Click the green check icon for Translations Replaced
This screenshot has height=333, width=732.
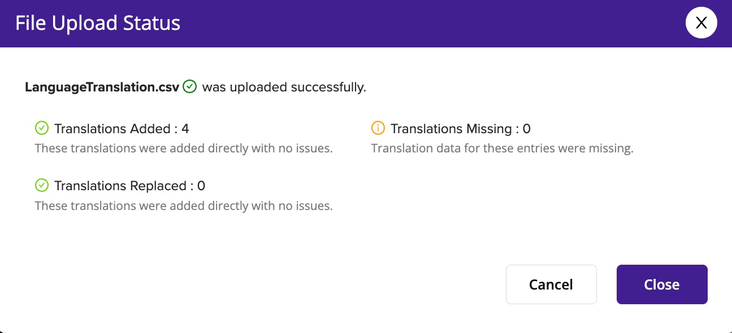pos(42,185)
